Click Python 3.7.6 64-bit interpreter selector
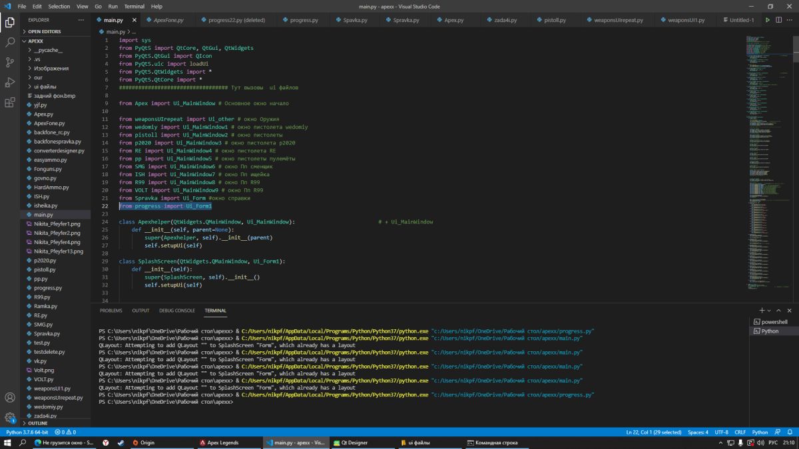This screenshot has width=799, height=449. coord(28,432)
